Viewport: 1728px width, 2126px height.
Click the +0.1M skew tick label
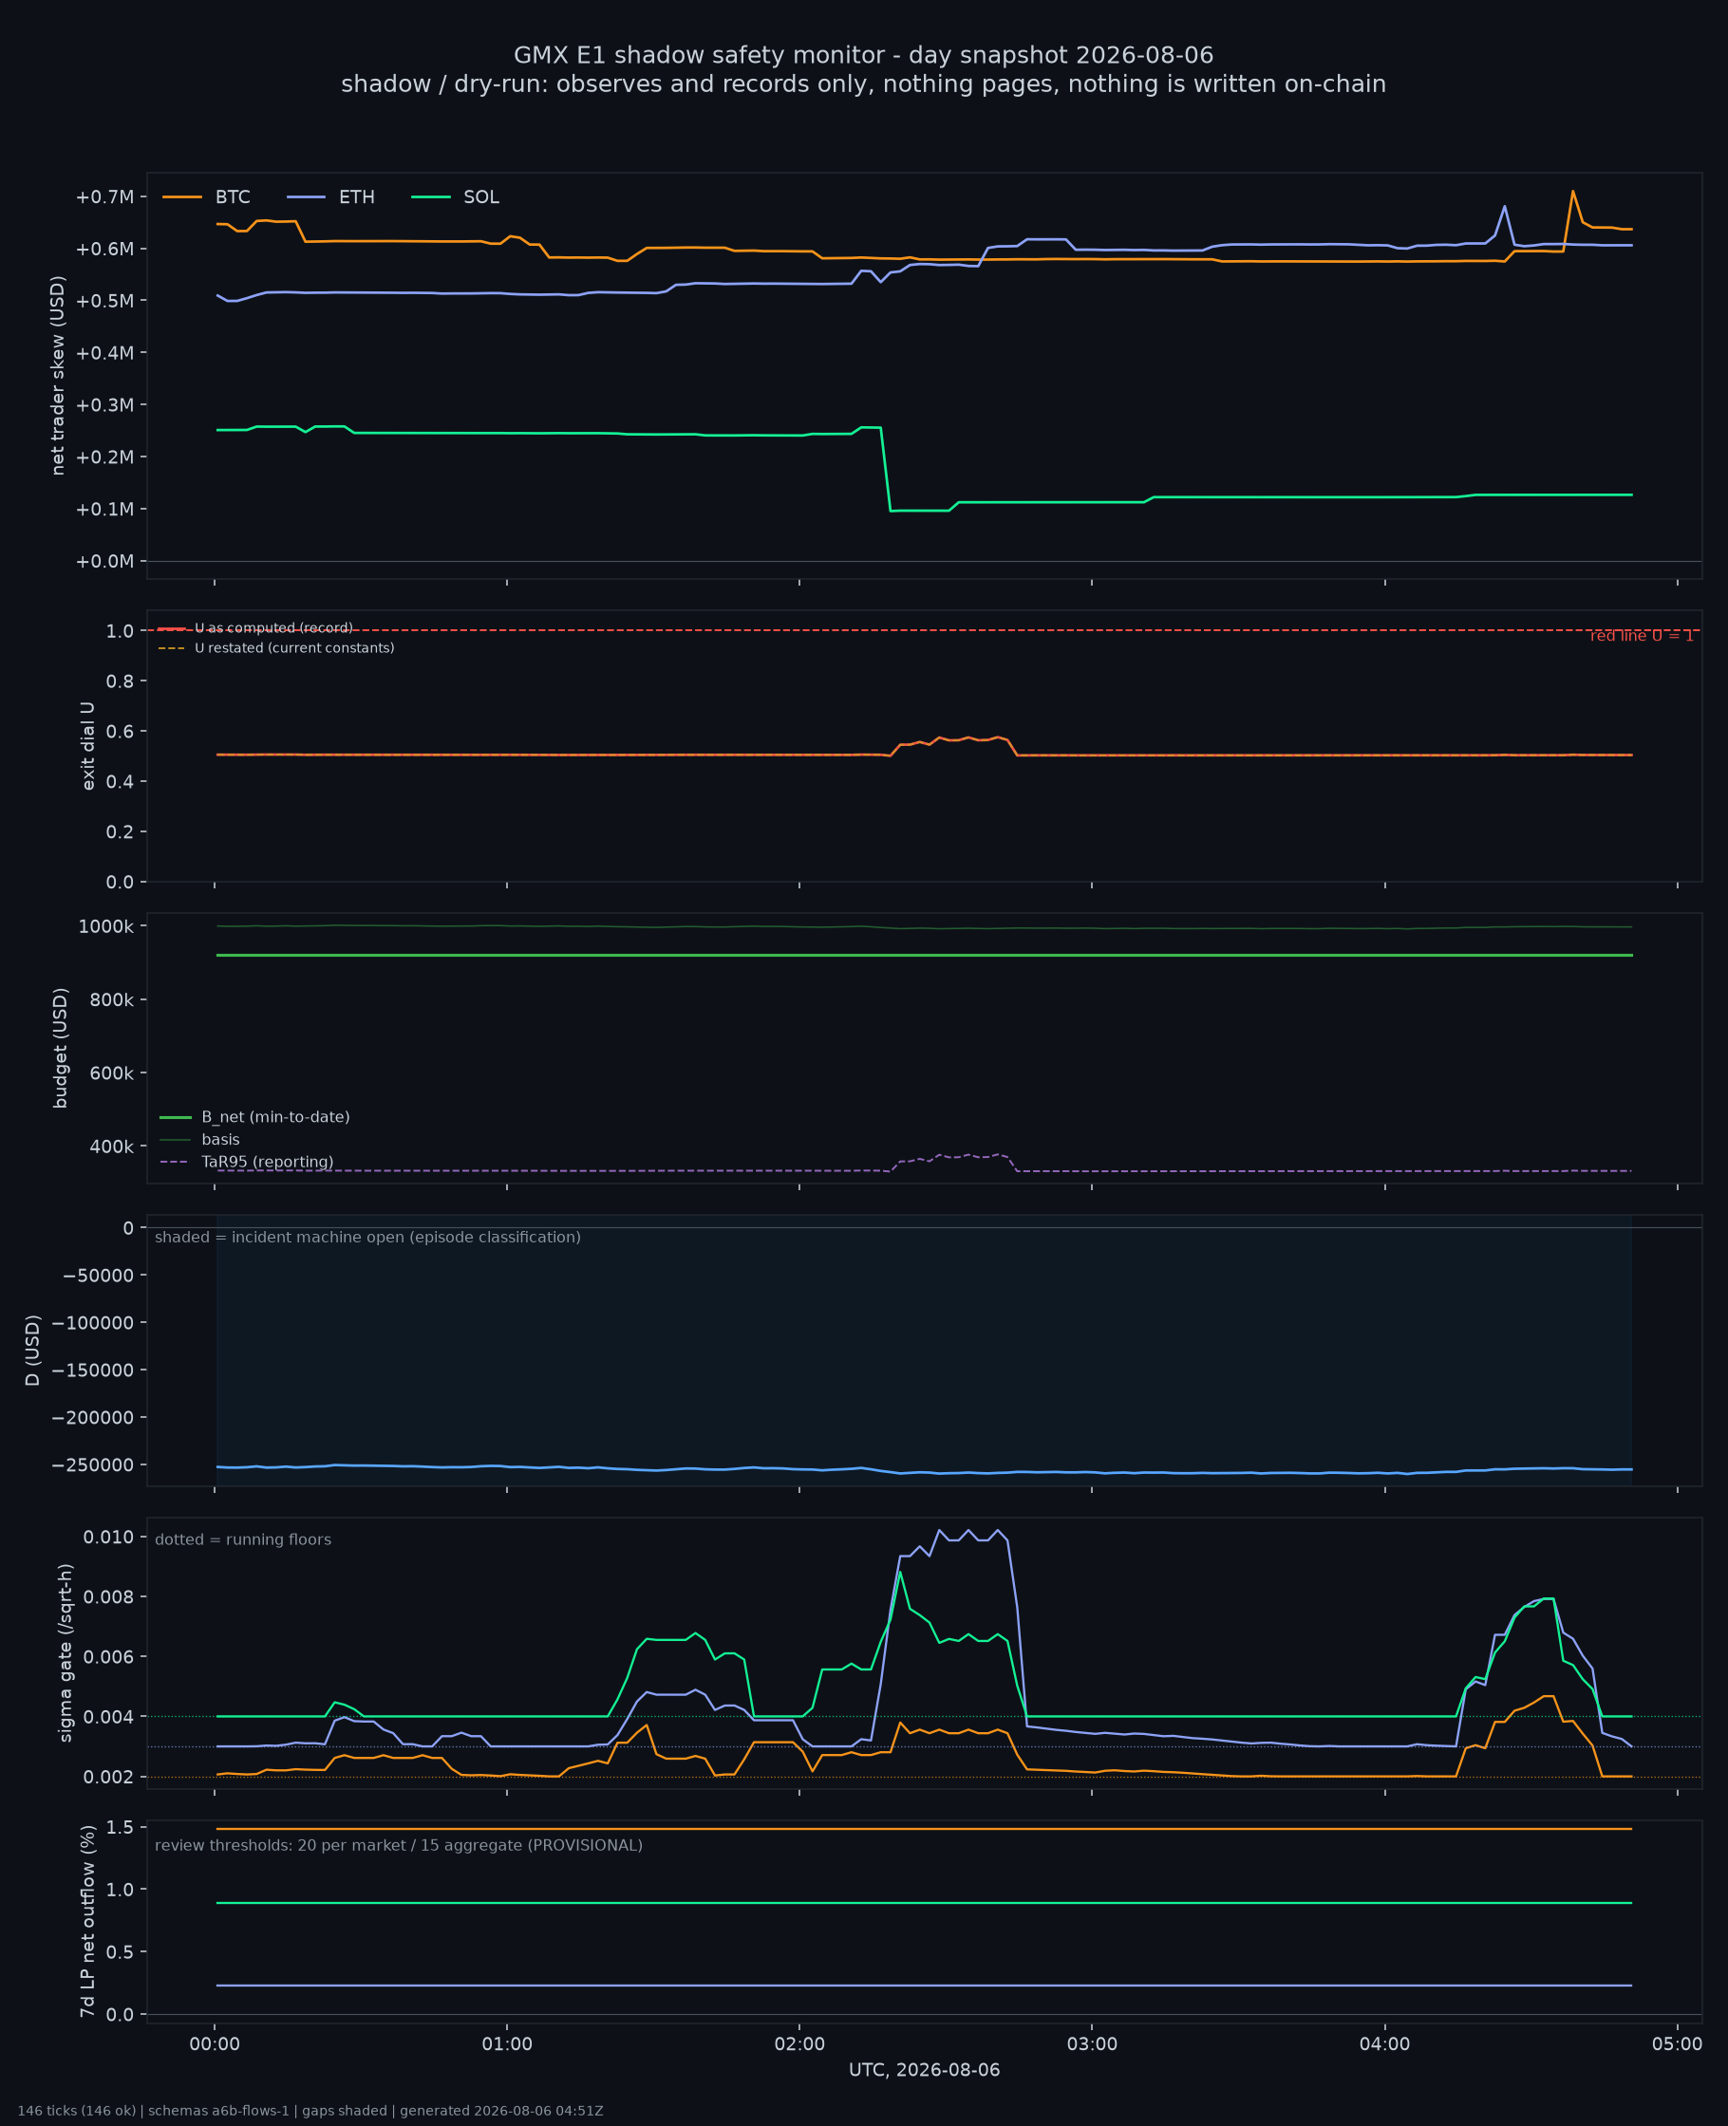(x=104, y=510)
